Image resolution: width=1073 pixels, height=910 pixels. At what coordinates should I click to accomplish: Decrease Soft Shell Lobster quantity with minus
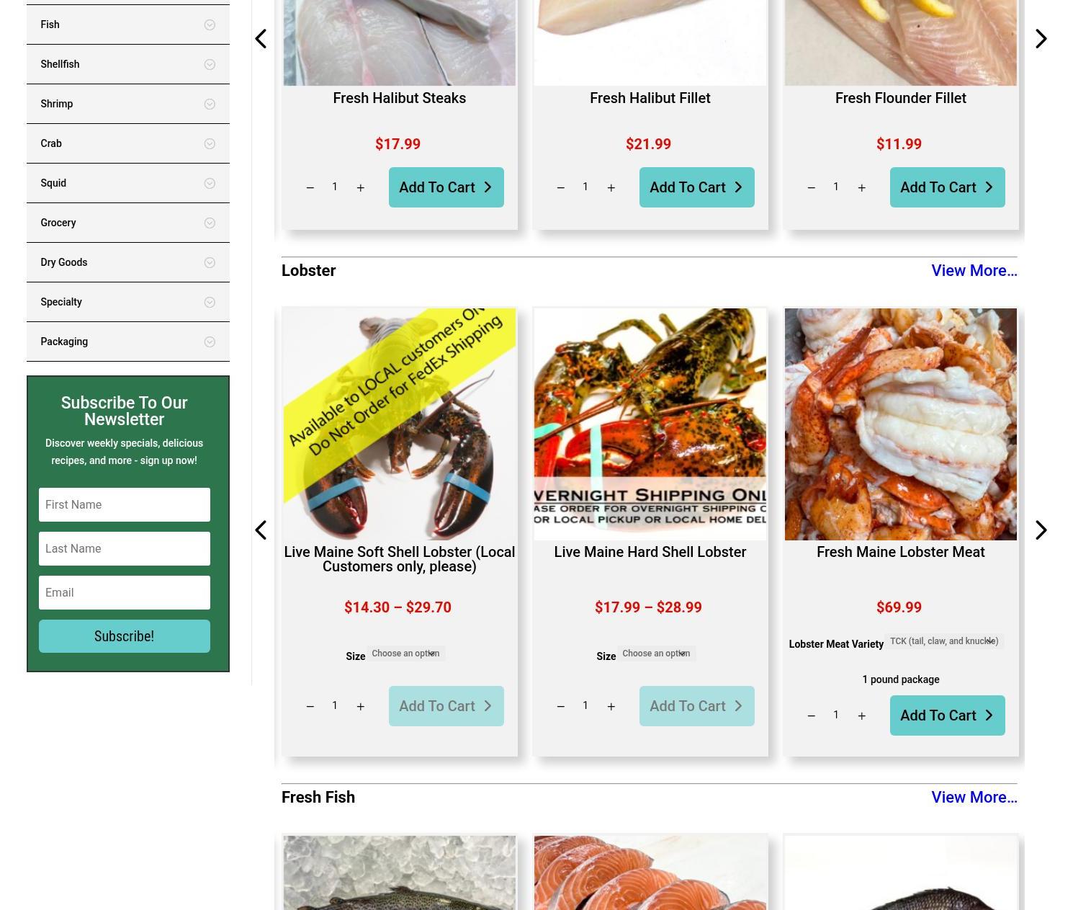(x=310, y=706)
